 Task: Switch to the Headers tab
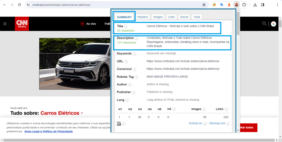tap(142, 17)
